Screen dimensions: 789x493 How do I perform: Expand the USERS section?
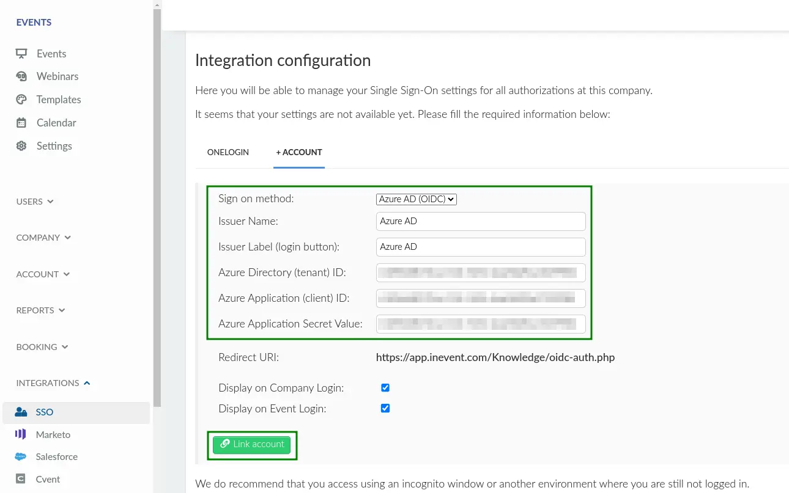click(35, 202)
